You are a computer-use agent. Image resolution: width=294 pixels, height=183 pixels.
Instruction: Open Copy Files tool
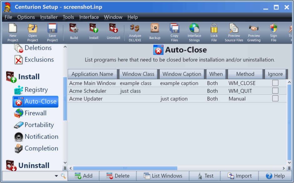point(175,32)
